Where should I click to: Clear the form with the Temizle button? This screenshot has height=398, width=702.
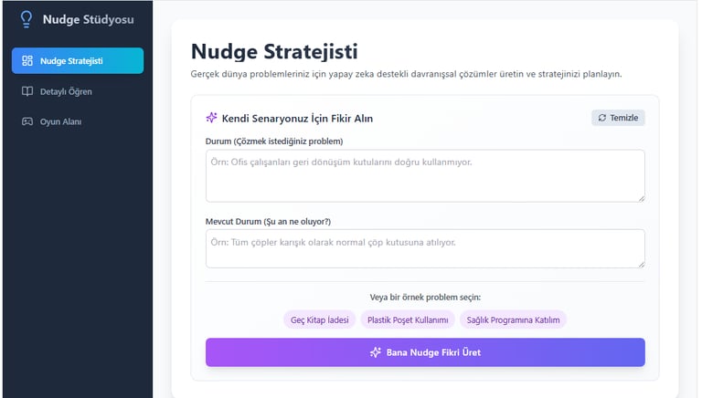[x=618, y=118]
